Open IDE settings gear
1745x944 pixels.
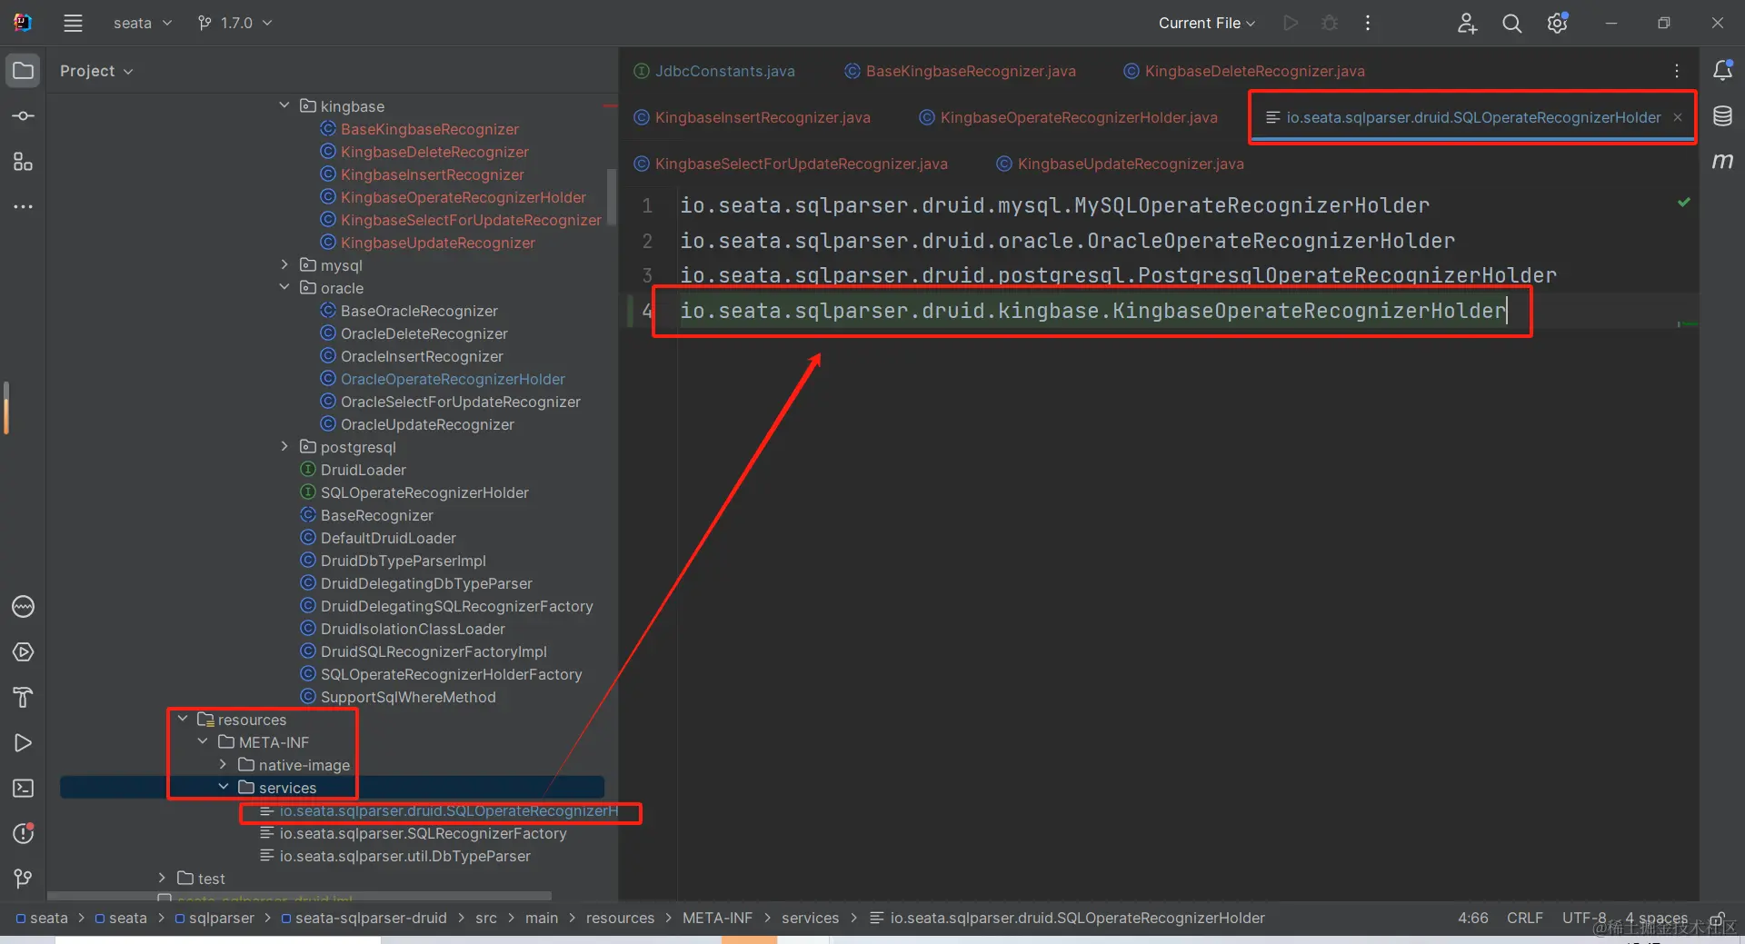tap(1557, 24)
